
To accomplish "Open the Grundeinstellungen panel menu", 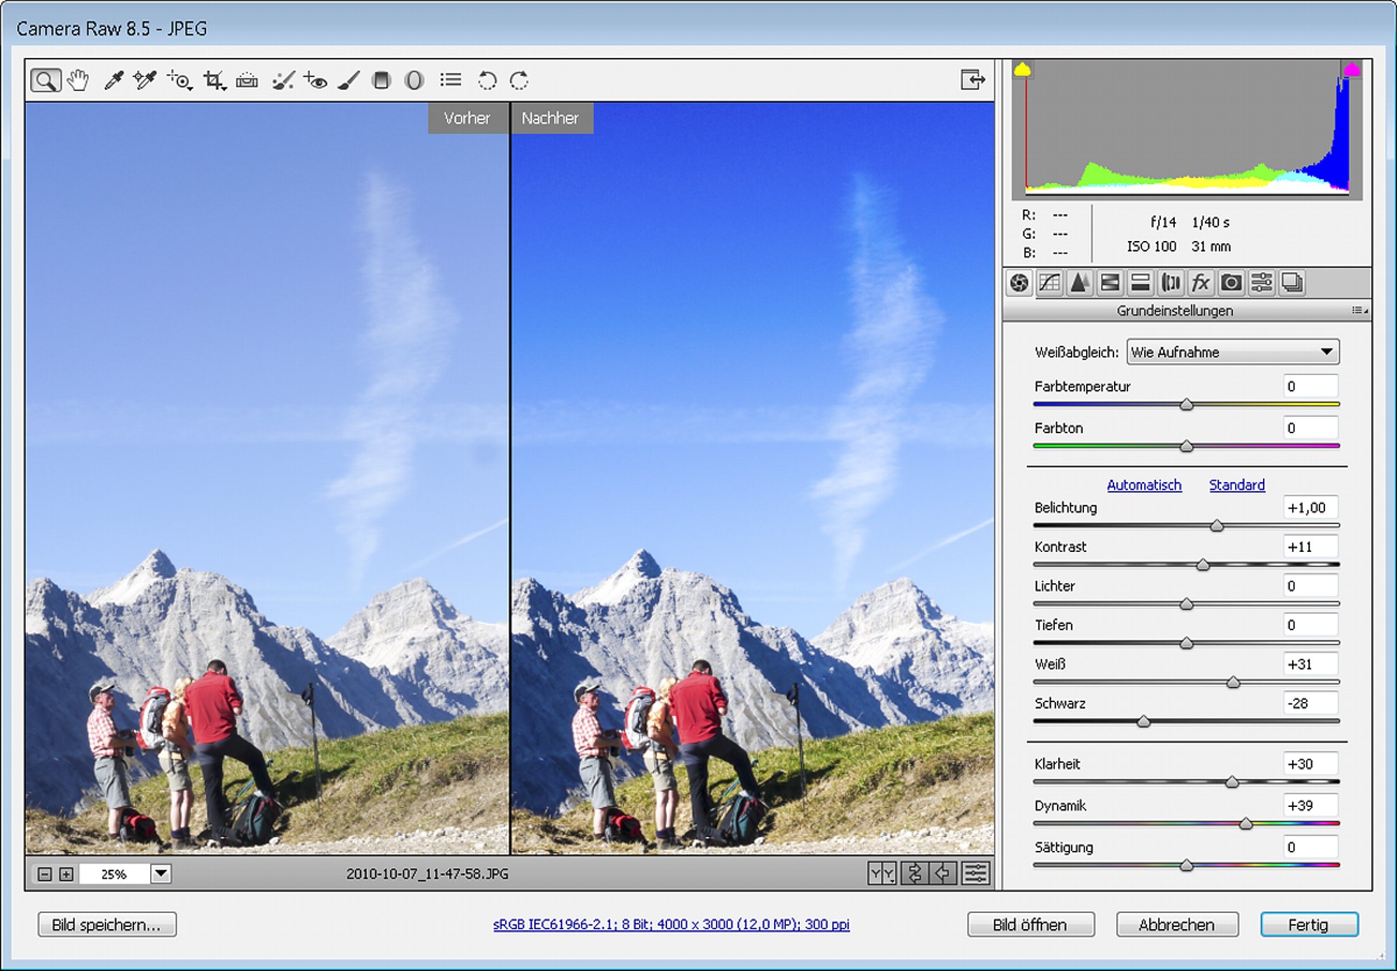I will tap(1359, 310).
